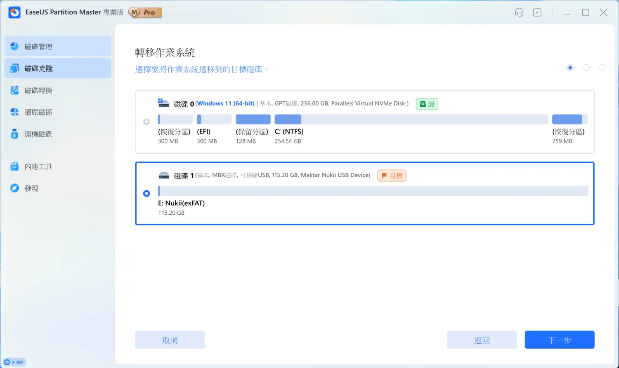Click the 磁碟克隆 sidebar icon
The height and width of the screenshot is (368, 619).
[x=14, y=68]
